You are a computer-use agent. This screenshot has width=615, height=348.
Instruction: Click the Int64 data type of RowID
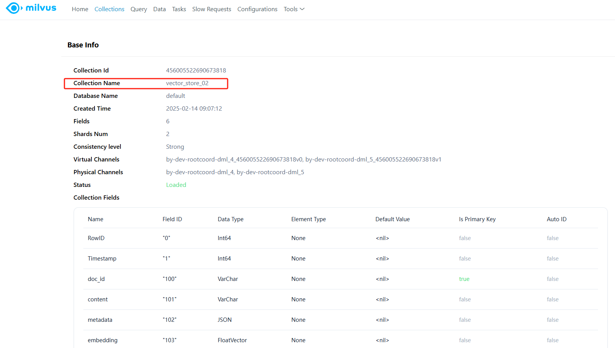click(x=224, y=238)
